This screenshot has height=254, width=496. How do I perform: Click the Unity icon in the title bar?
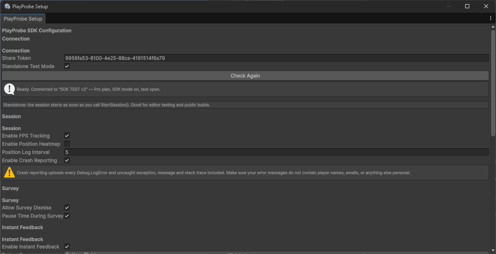[x=7, y=6]
